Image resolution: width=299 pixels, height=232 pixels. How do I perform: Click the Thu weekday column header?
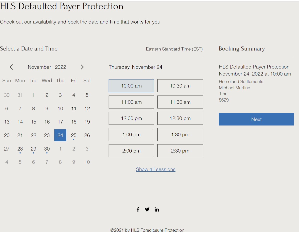[60, 80]
